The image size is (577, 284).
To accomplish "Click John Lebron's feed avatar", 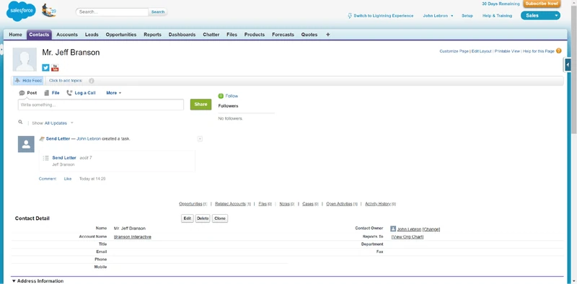I will (26, 144).
